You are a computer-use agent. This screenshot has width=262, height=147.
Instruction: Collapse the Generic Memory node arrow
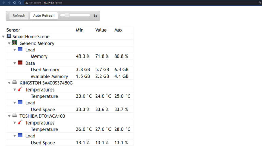pyautogui.click(x=9, y=43)
